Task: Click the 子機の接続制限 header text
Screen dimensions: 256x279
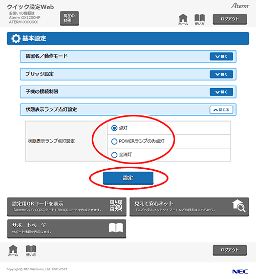Action: [42, 92]
